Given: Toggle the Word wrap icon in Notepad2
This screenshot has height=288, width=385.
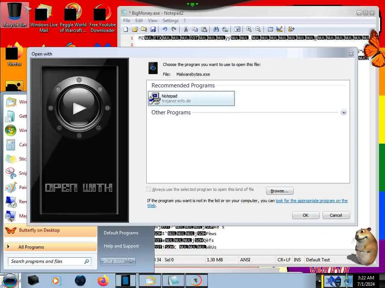Looking at the screenshot, I should coord(237,29).
